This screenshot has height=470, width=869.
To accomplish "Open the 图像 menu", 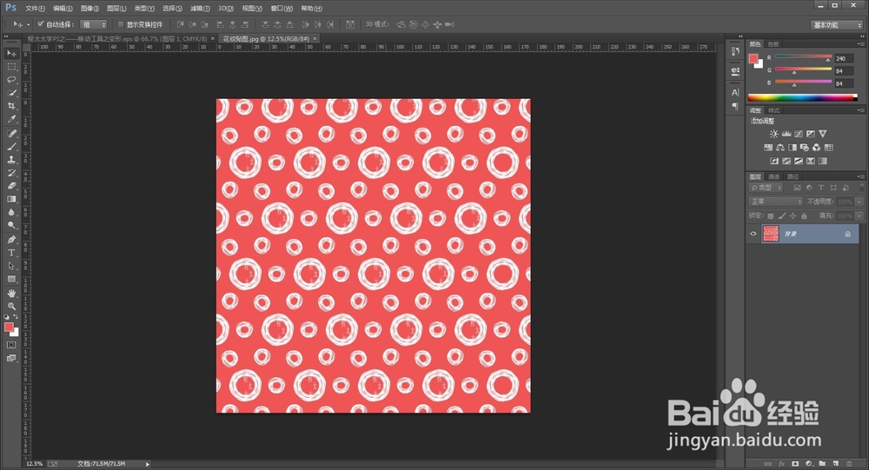I will [x=90, y=9].
